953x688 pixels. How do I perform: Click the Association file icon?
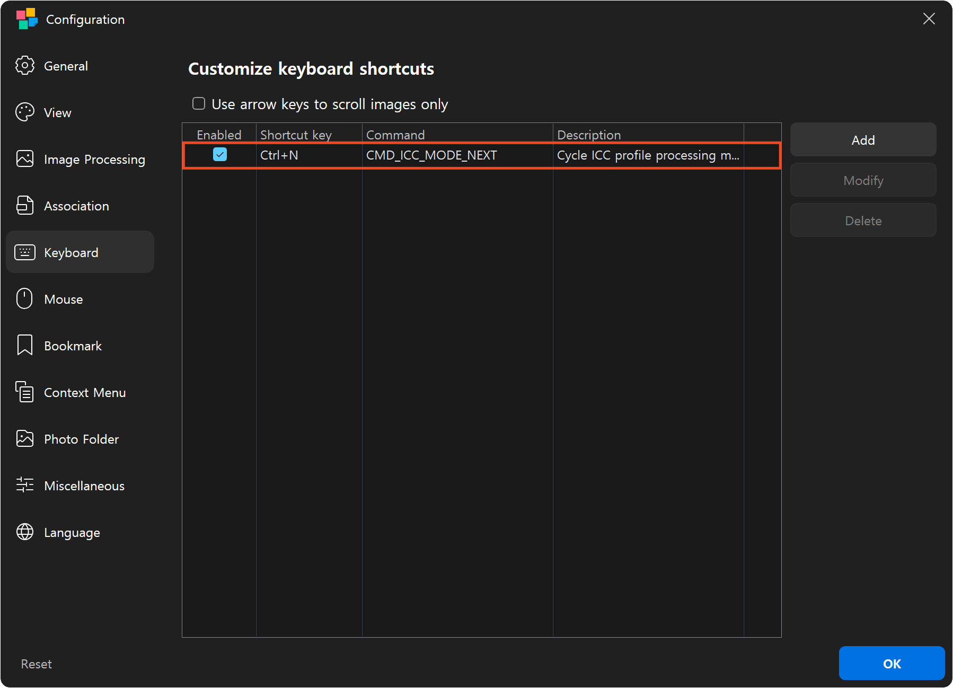tap(25, 206)
